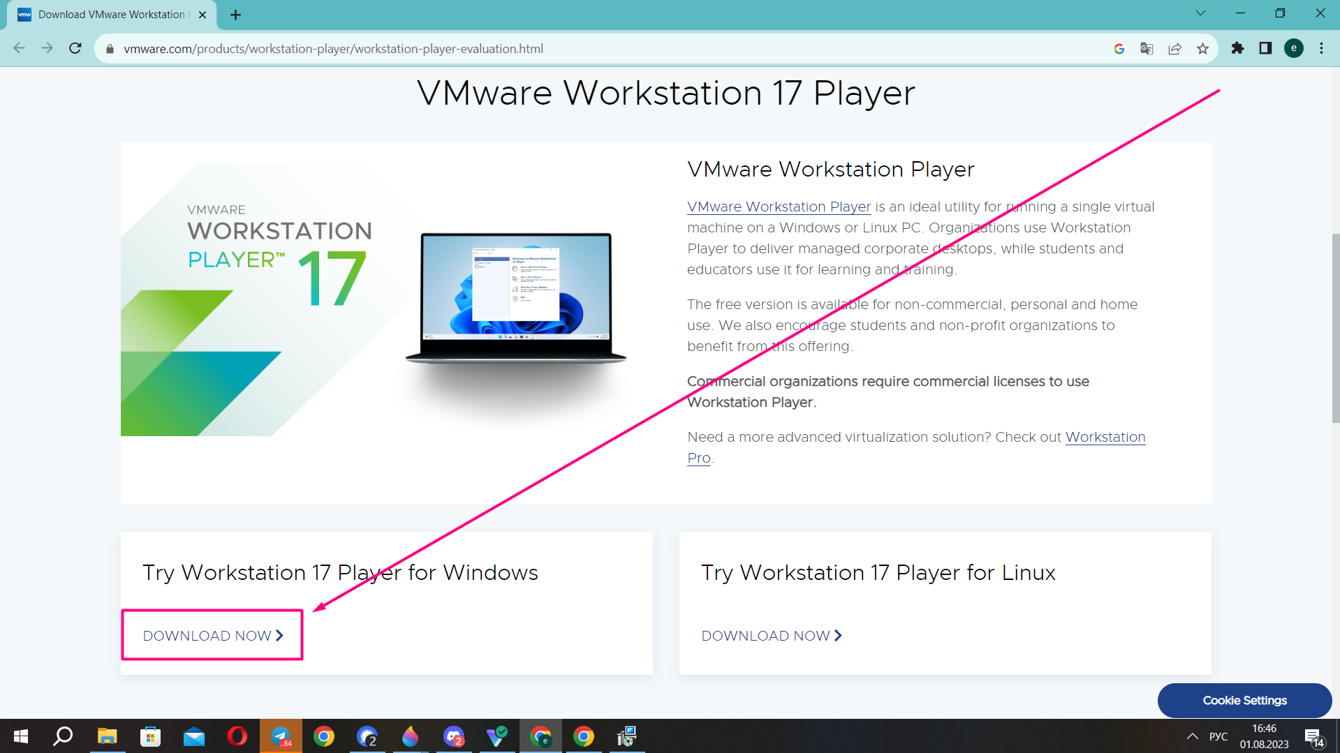
Task: Click the Google icon in the address bar
Action: point(1119,48)
